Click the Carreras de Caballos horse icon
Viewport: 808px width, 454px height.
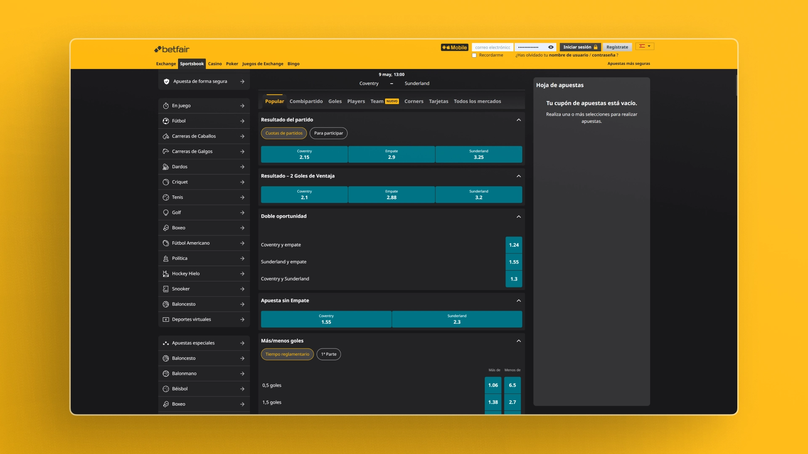[x=166, y=136]
